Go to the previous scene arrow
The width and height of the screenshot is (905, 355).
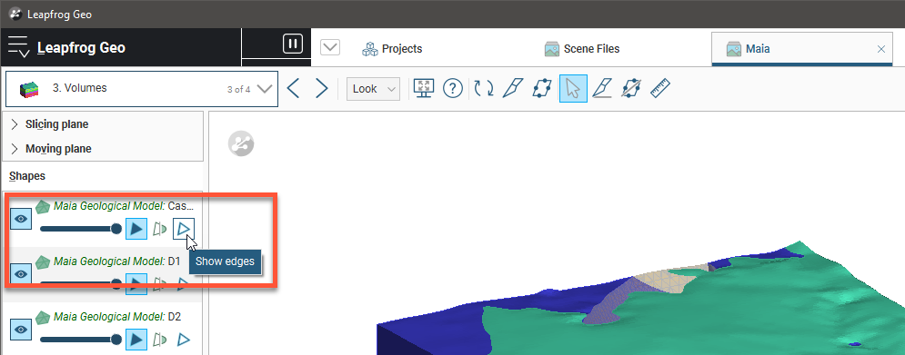click(293, 89)
